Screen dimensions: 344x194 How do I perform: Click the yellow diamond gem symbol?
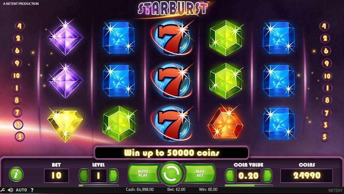pyautogui.click(x=65, y=125)
